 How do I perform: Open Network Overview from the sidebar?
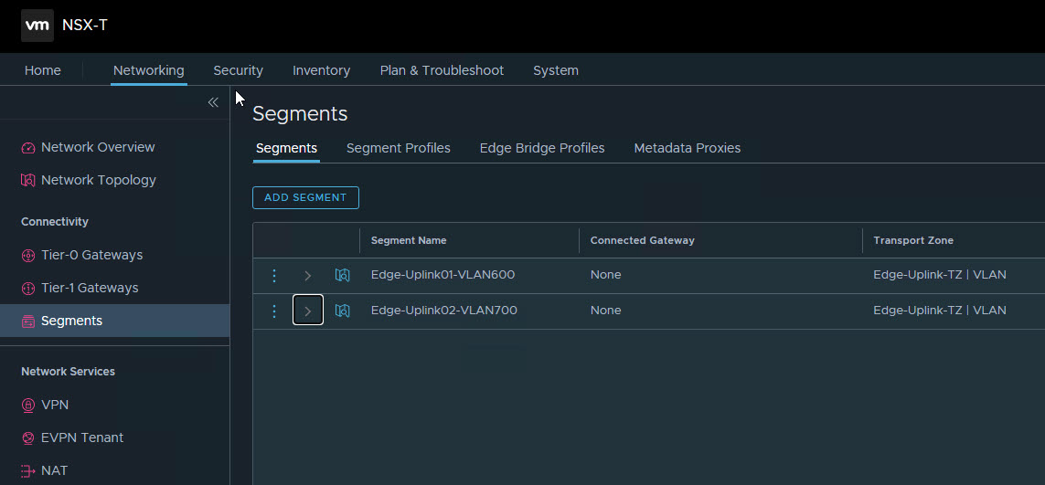[98, 147]
